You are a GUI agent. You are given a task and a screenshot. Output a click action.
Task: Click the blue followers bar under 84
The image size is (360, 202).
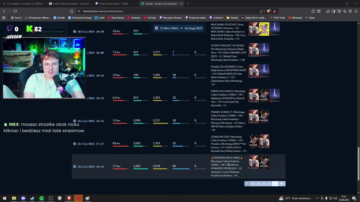[181, 169]
